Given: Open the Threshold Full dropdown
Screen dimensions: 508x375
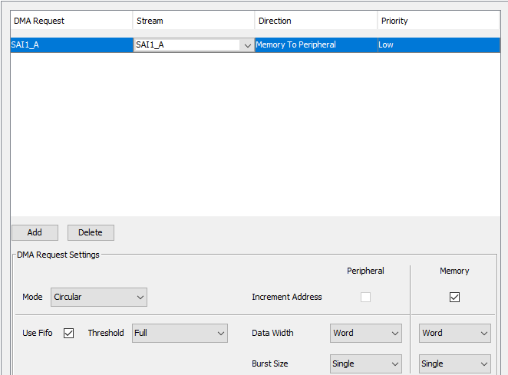Looking at the screenshot, I should tap(180, 333).
